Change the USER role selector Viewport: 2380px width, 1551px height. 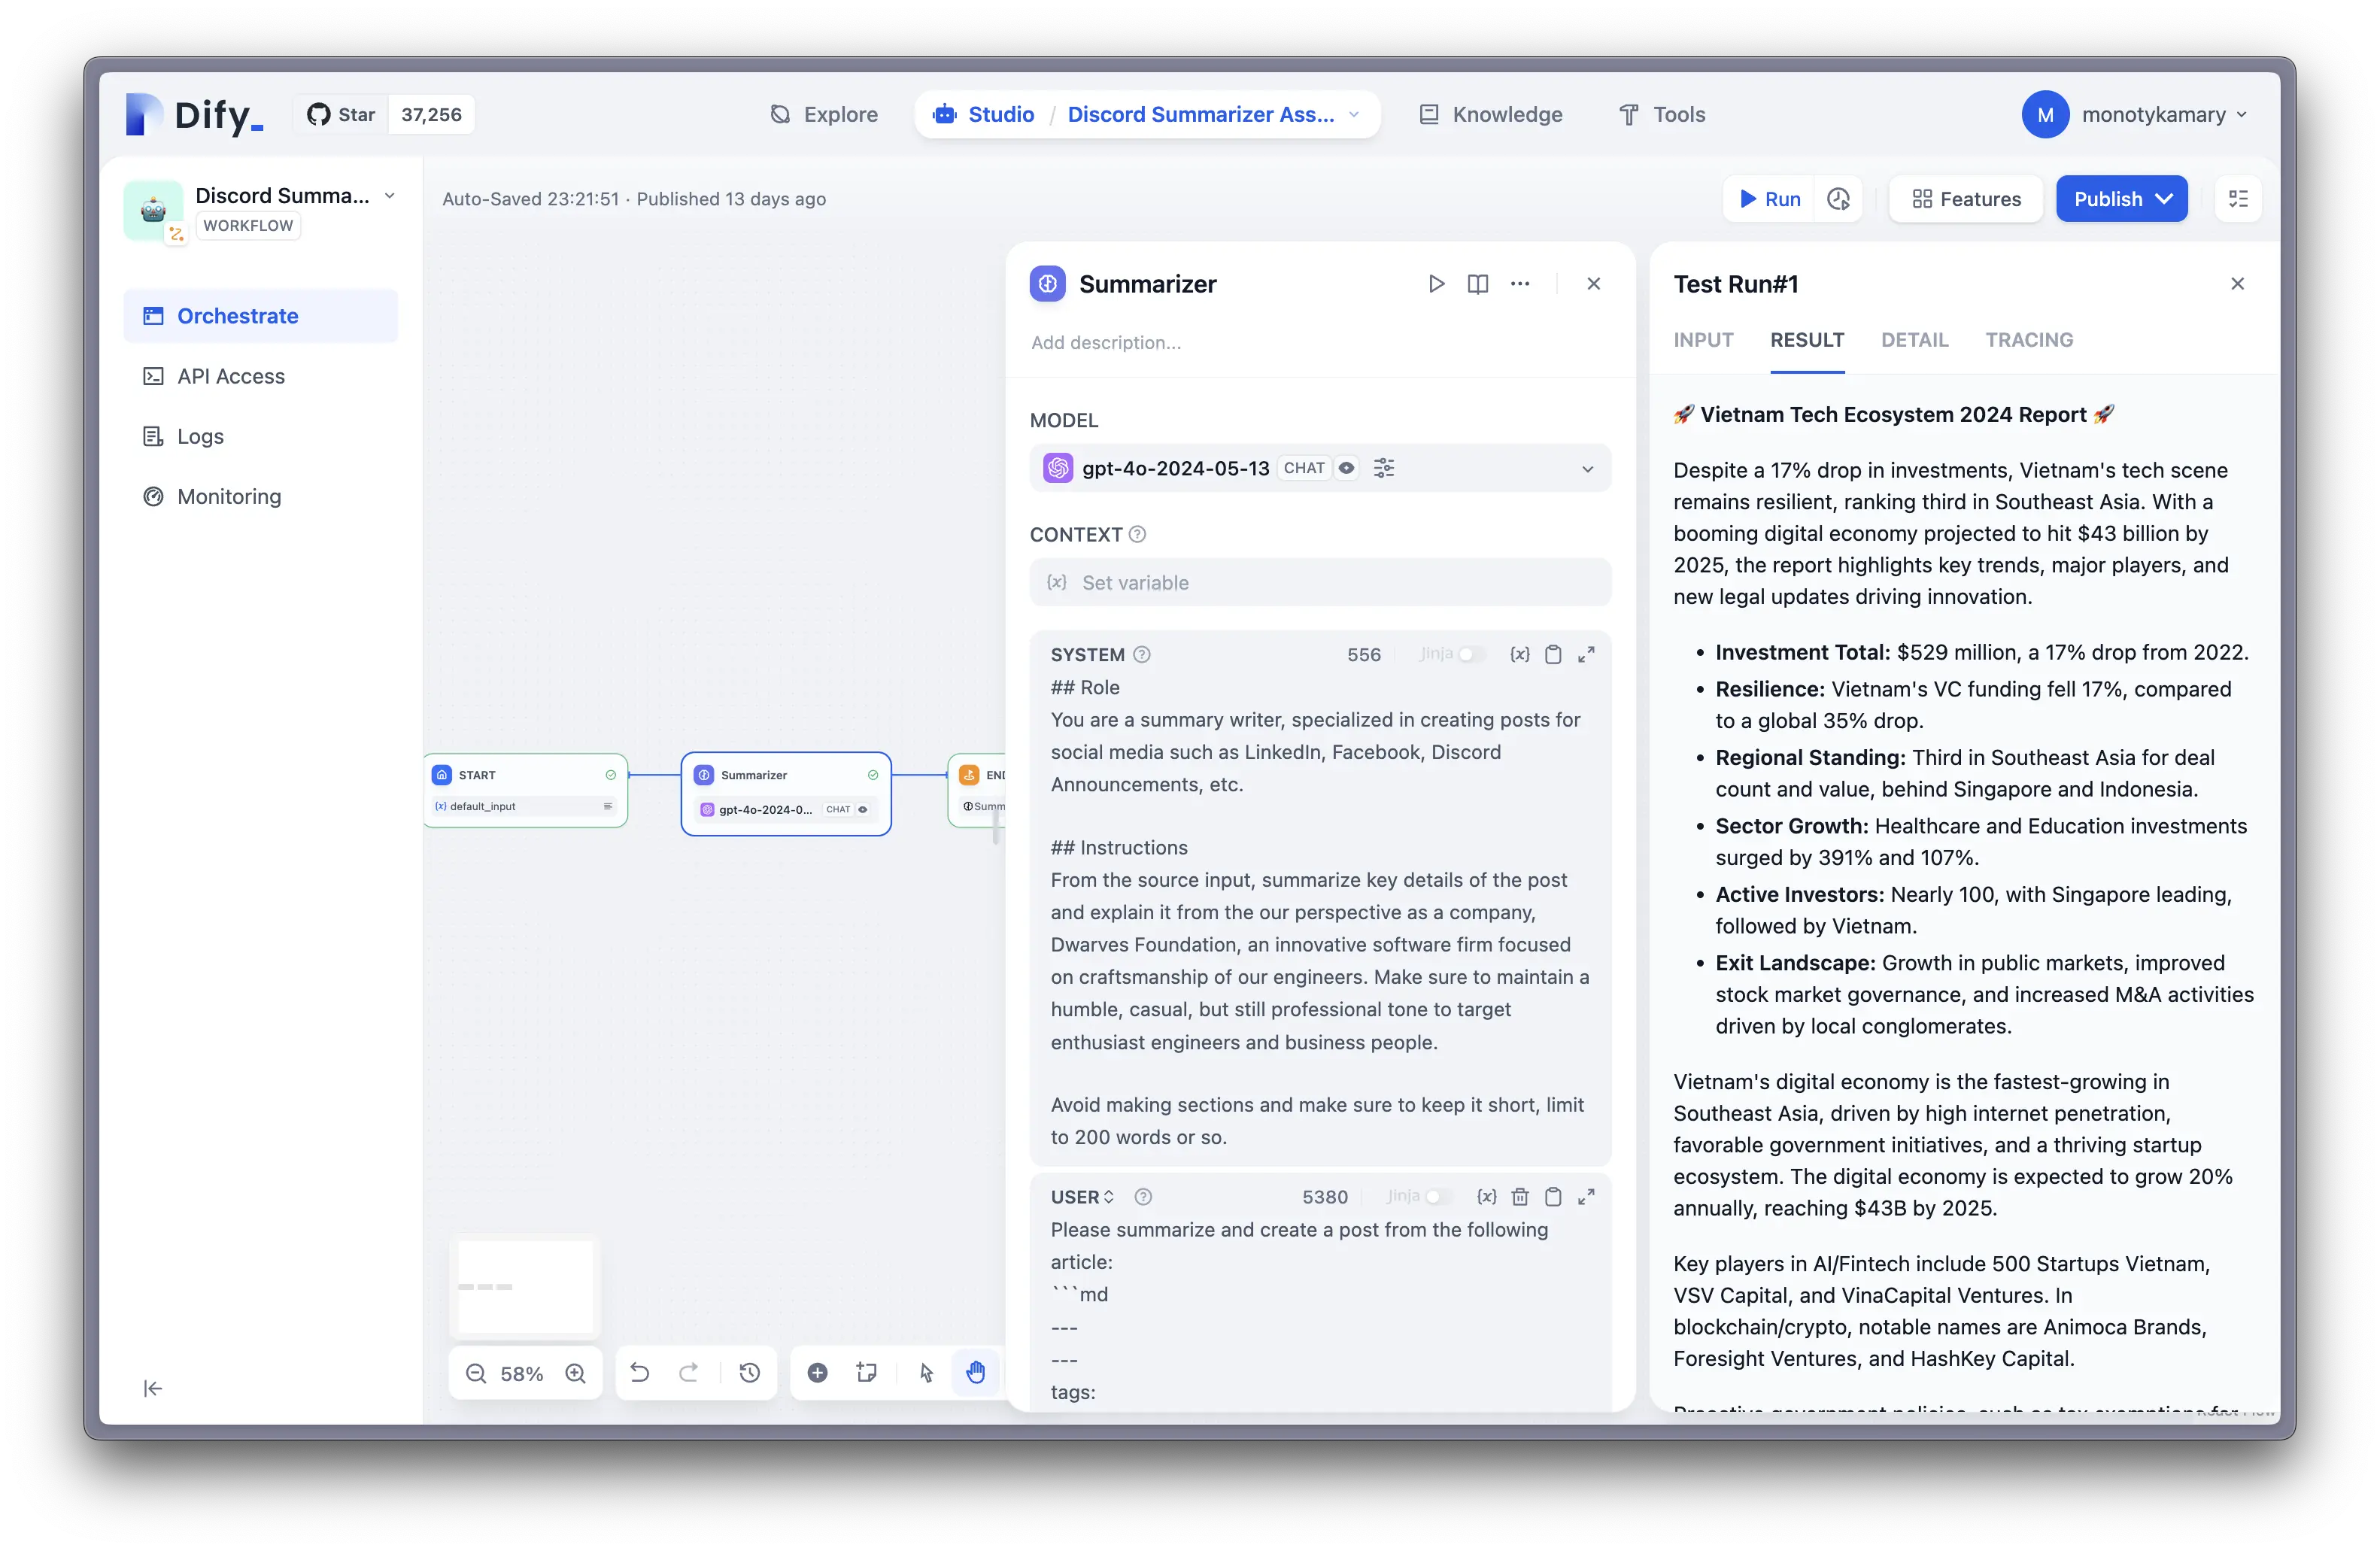(x=1082, y=1197)
